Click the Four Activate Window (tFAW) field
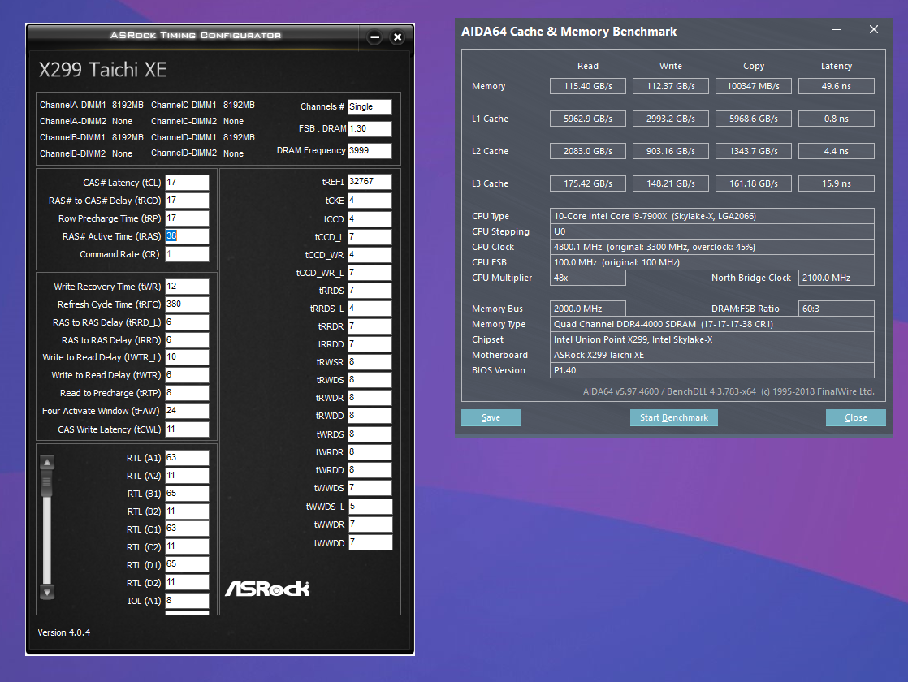This screenshot has width=908, height=682. [x=187, y=411]
